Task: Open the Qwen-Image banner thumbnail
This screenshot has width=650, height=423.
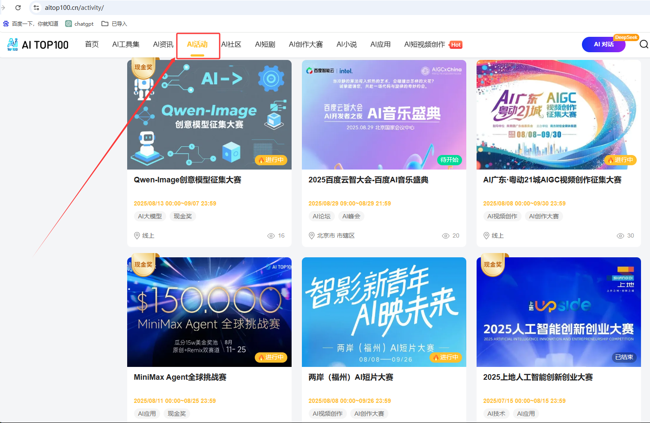Action: point(209,115)
